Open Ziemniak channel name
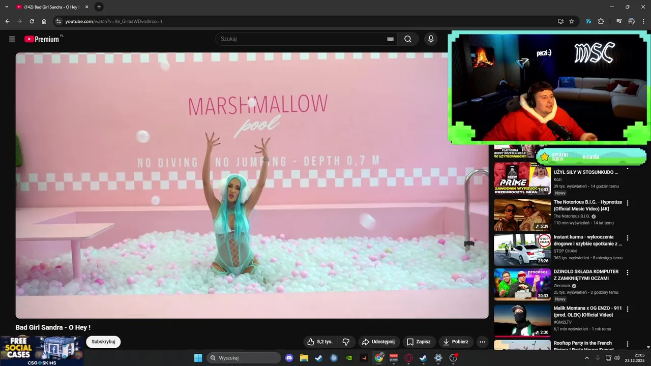 coord(563,286)
